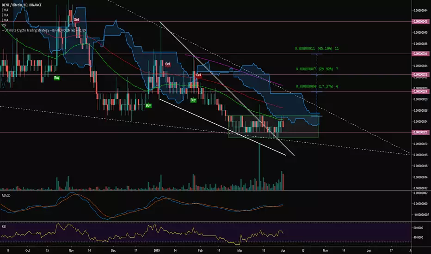Click the first EMA legend entry
431x254 pixels.
[x=5, y=10]
